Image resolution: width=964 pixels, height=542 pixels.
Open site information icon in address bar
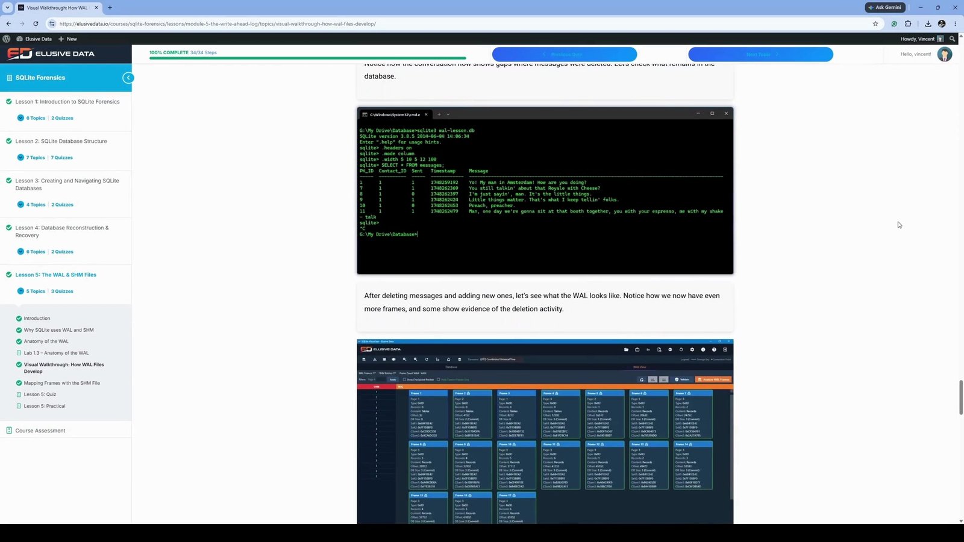[x=52, y=23]
